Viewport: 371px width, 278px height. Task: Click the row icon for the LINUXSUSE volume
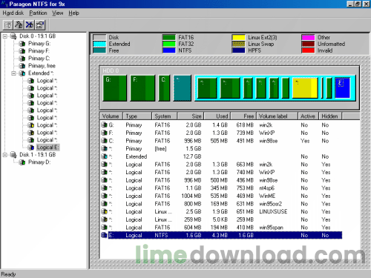(104, 212)
